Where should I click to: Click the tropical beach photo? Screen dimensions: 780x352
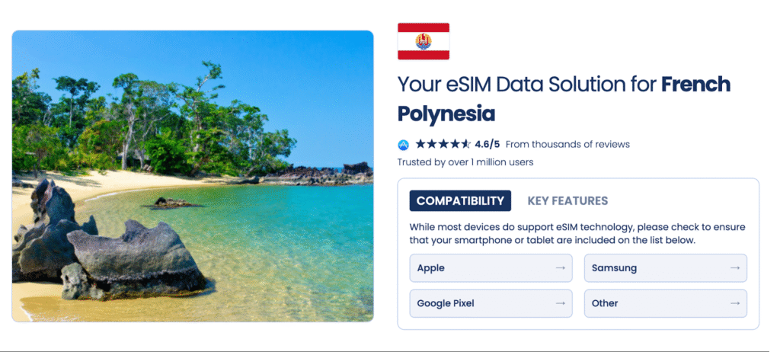(x=193, y=176)
